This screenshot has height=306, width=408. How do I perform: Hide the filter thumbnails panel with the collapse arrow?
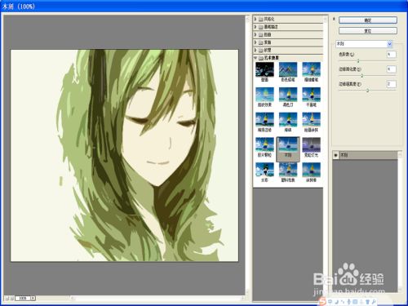[334, 19]
